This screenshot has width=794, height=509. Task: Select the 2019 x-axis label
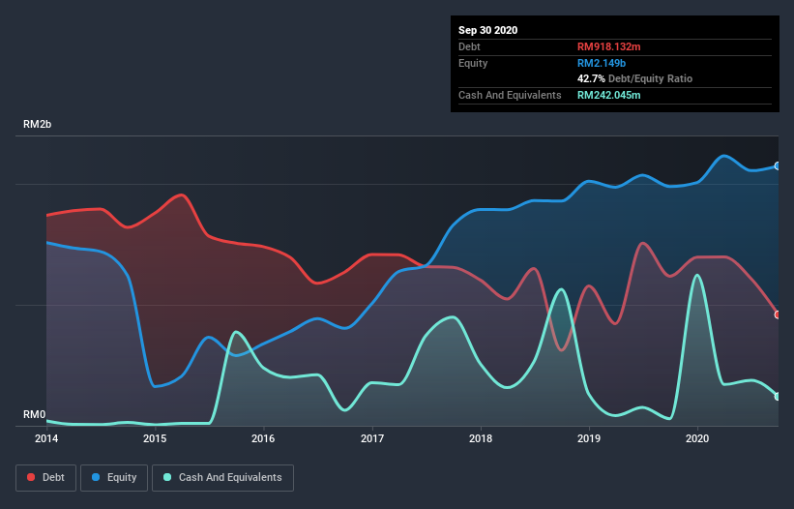(x=589, y=438)
